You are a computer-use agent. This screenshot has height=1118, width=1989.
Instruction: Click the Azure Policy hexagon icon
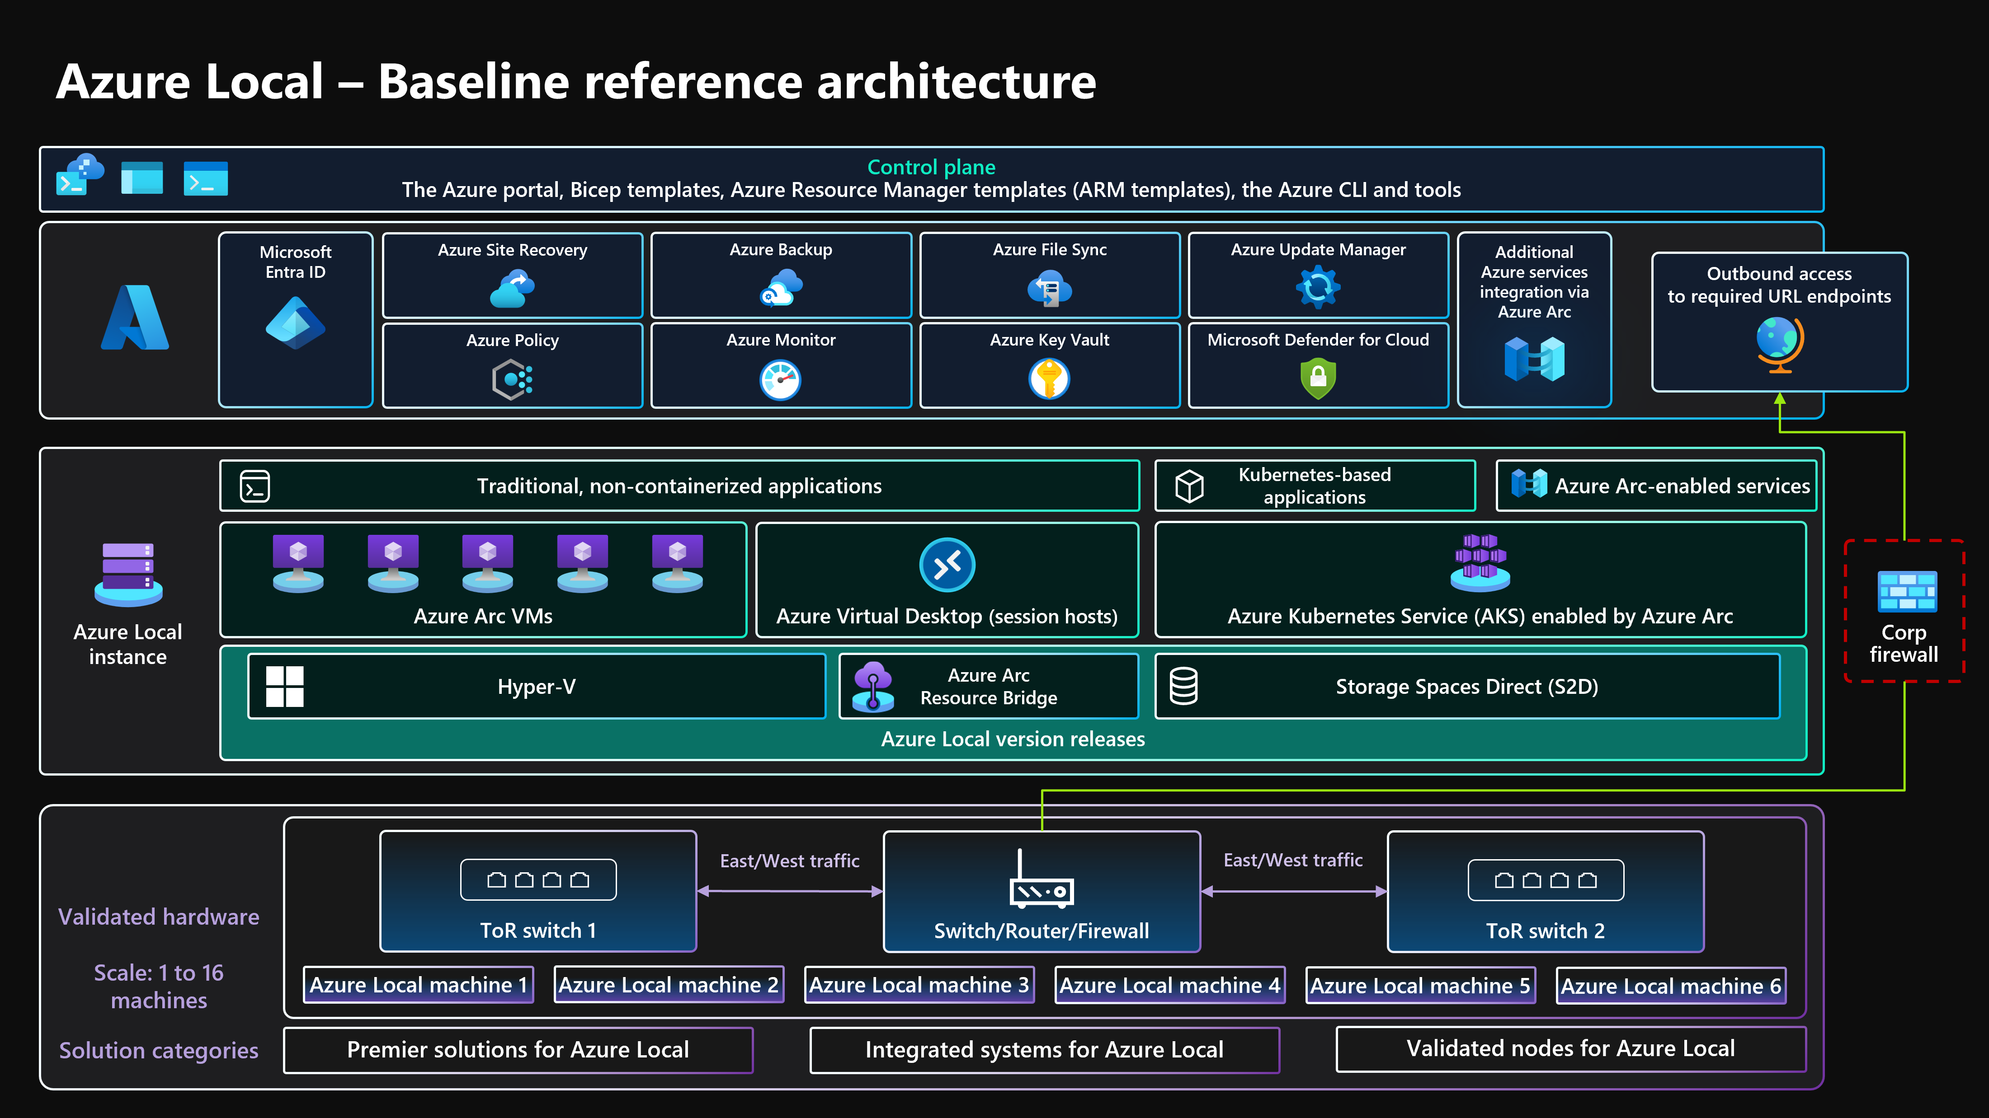pyautogui.click(x=512, y=379)
